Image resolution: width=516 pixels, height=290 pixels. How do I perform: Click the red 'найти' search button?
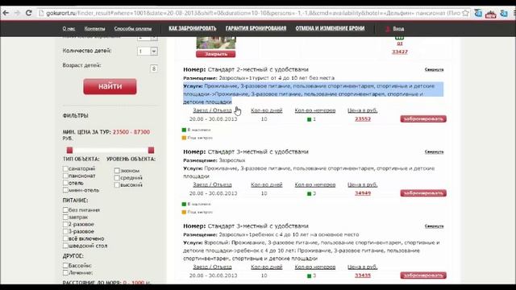[110, 86]
